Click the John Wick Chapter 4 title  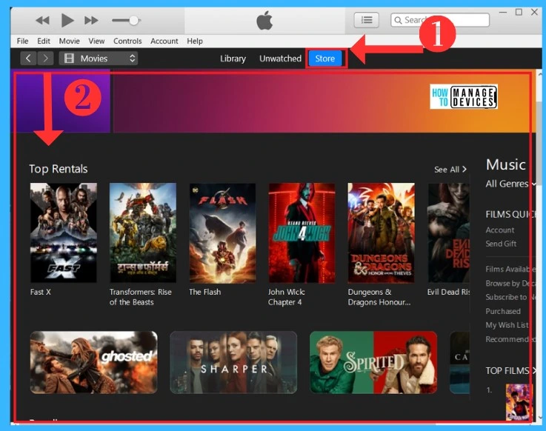[x=286, y=297]
